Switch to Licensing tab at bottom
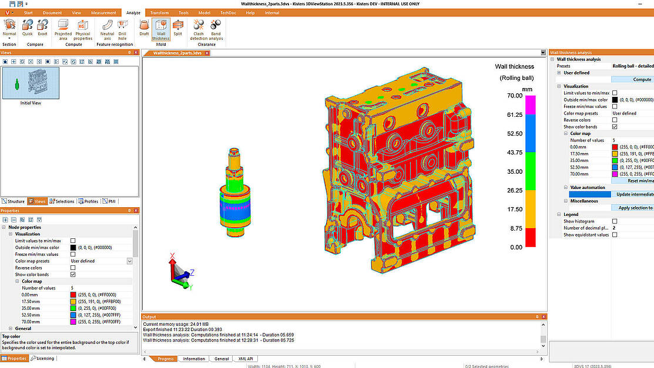This screenshot has height=368, width=654. (x=42, y=359)
